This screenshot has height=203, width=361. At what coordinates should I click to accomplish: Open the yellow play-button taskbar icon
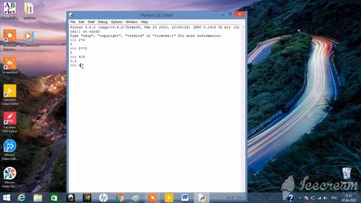click(169, 198)
